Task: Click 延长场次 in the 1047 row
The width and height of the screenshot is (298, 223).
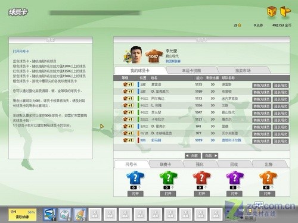Action: click(281, 113)
